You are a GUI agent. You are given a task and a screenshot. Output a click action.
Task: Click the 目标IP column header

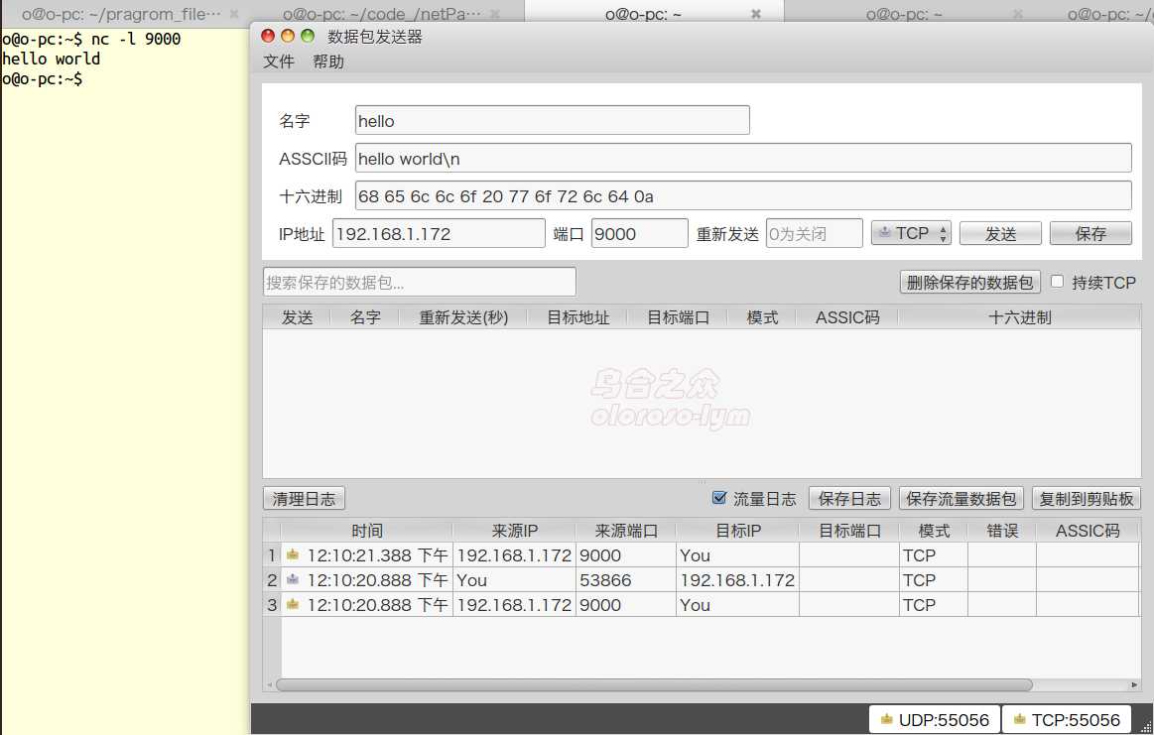point(738,531)
